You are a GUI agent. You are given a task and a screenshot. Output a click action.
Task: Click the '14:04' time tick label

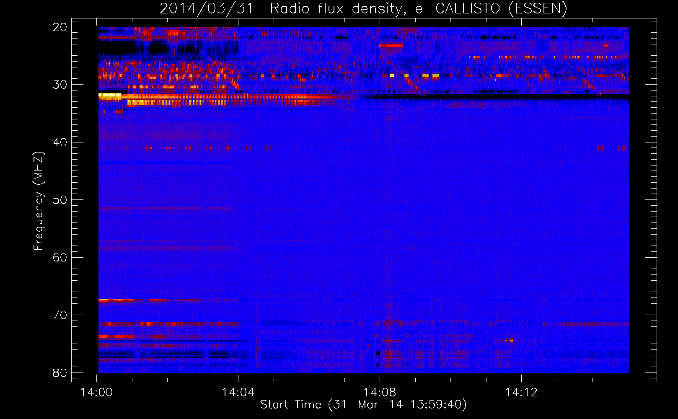pyautogui.click(x=238, y=392)
